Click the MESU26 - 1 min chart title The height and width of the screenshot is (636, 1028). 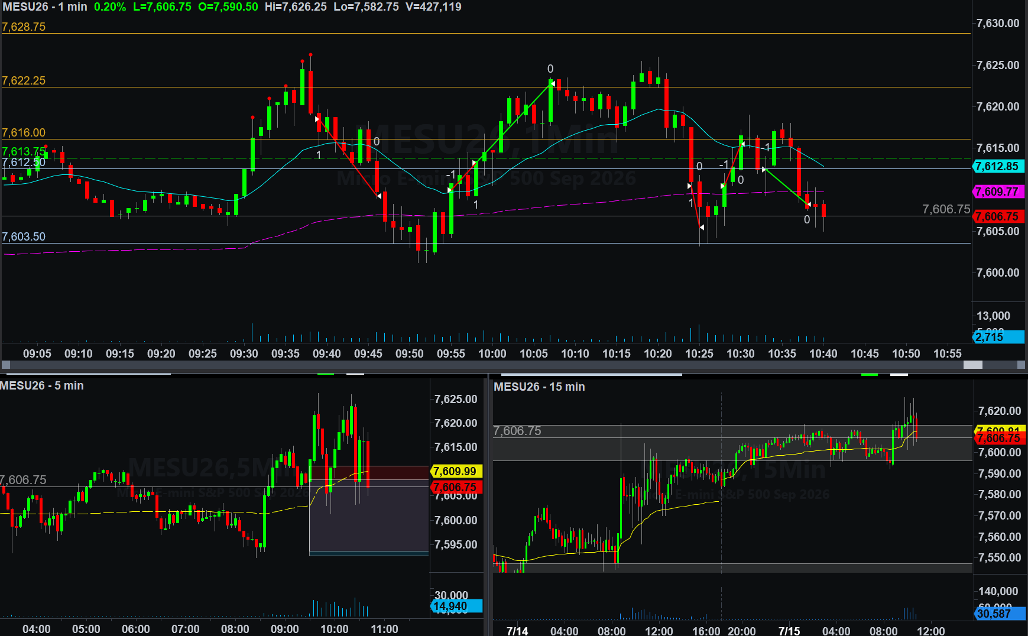tap(45, 7)
